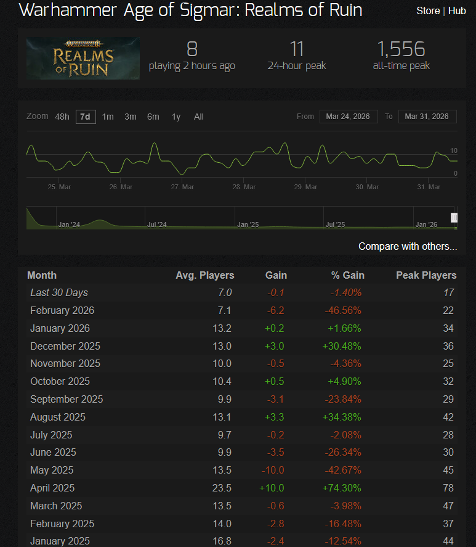Click the page title Warhammer Age of Sigmar

tap(190, 10)
